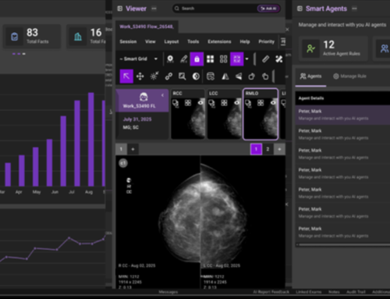The width and height of the screenshot is (390, 299).
Task: Click the Ask AI button
Action: (268, 9)
